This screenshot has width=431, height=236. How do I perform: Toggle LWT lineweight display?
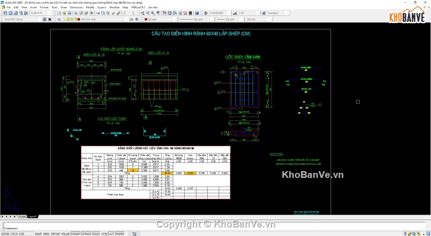[111, 234]
